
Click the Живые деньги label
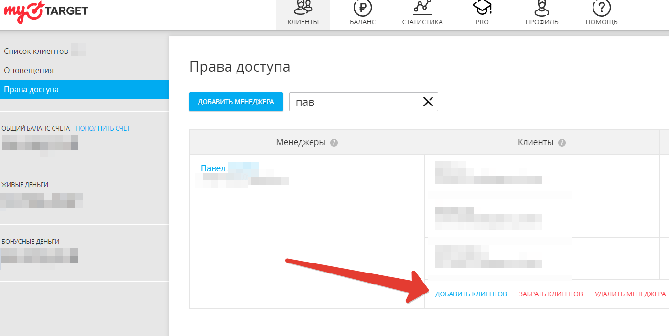pyautogui.click(x=25, y=185)
